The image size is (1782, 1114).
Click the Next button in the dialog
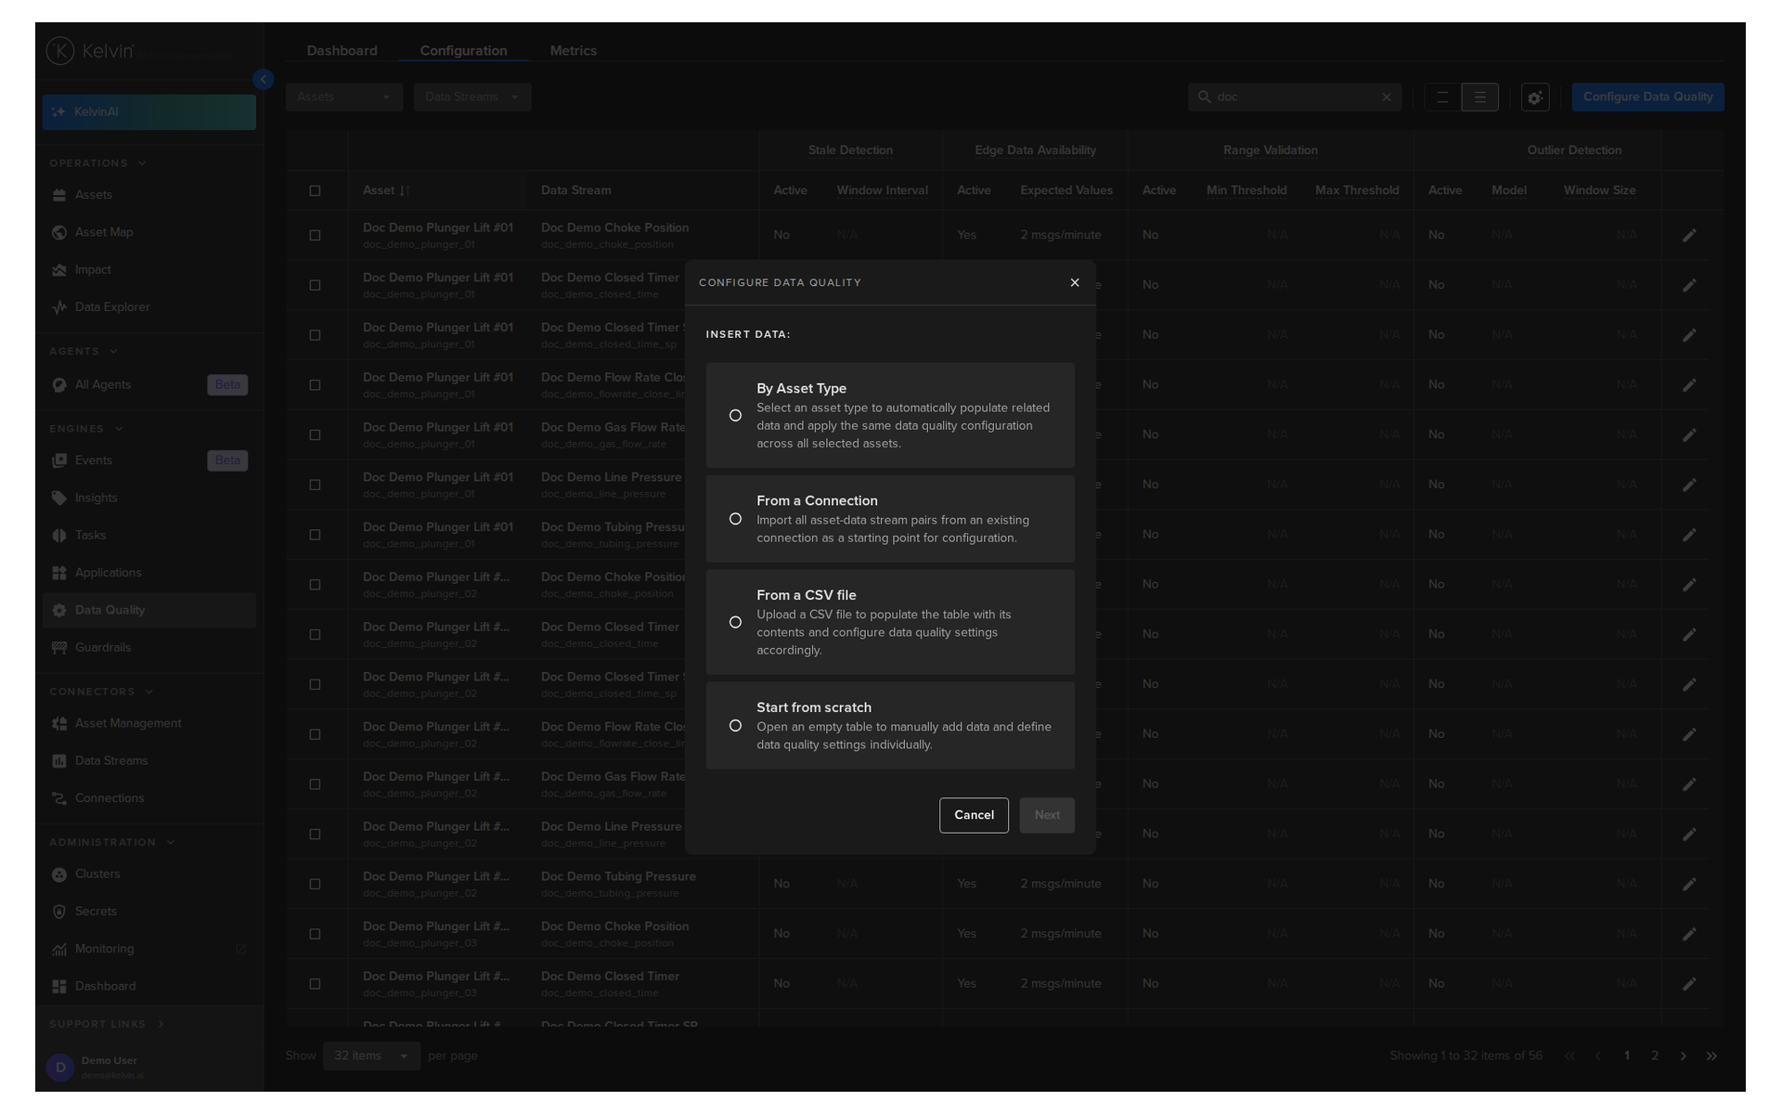tap(1047, 815)
